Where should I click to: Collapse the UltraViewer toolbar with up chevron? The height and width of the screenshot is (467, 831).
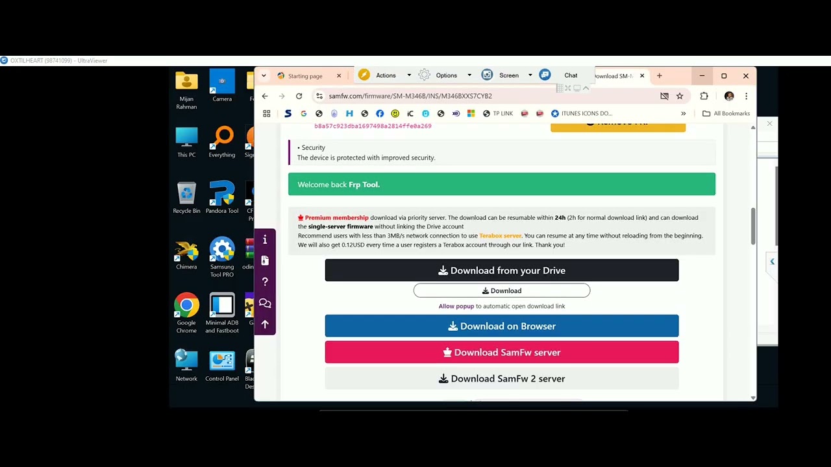(586, 88)
